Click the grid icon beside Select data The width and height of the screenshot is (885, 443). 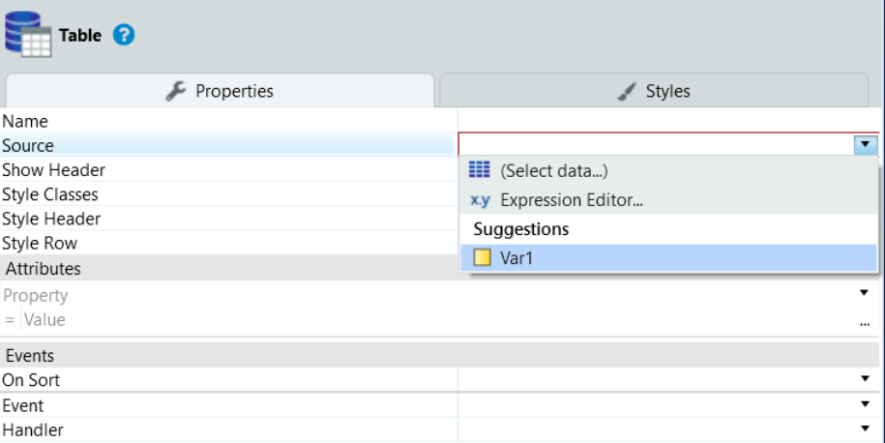(480, 170)
